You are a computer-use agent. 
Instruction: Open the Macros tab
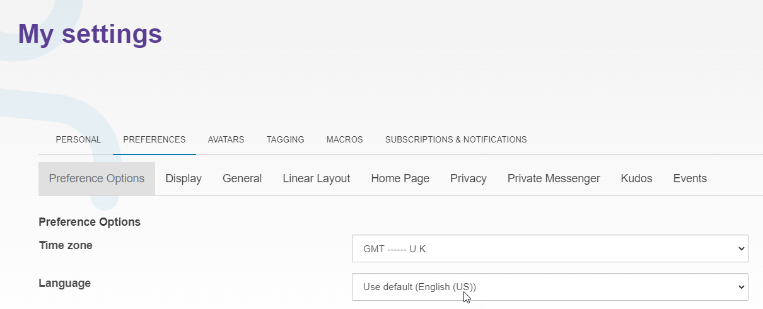(x=344, y=139)
